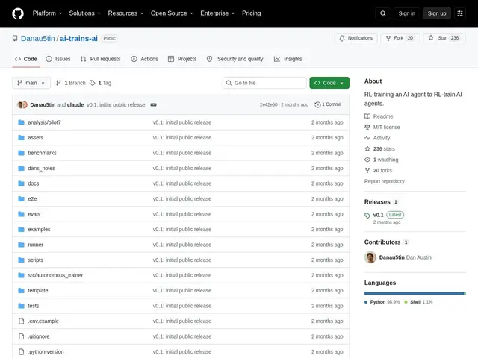478x358 pixels.
Task: Click the Python language legend entry
Action: point(382,302)
